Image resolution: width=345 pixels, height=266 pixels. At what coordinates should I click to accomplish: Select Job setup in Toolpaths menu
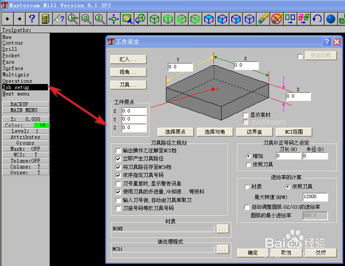[25, 87]
